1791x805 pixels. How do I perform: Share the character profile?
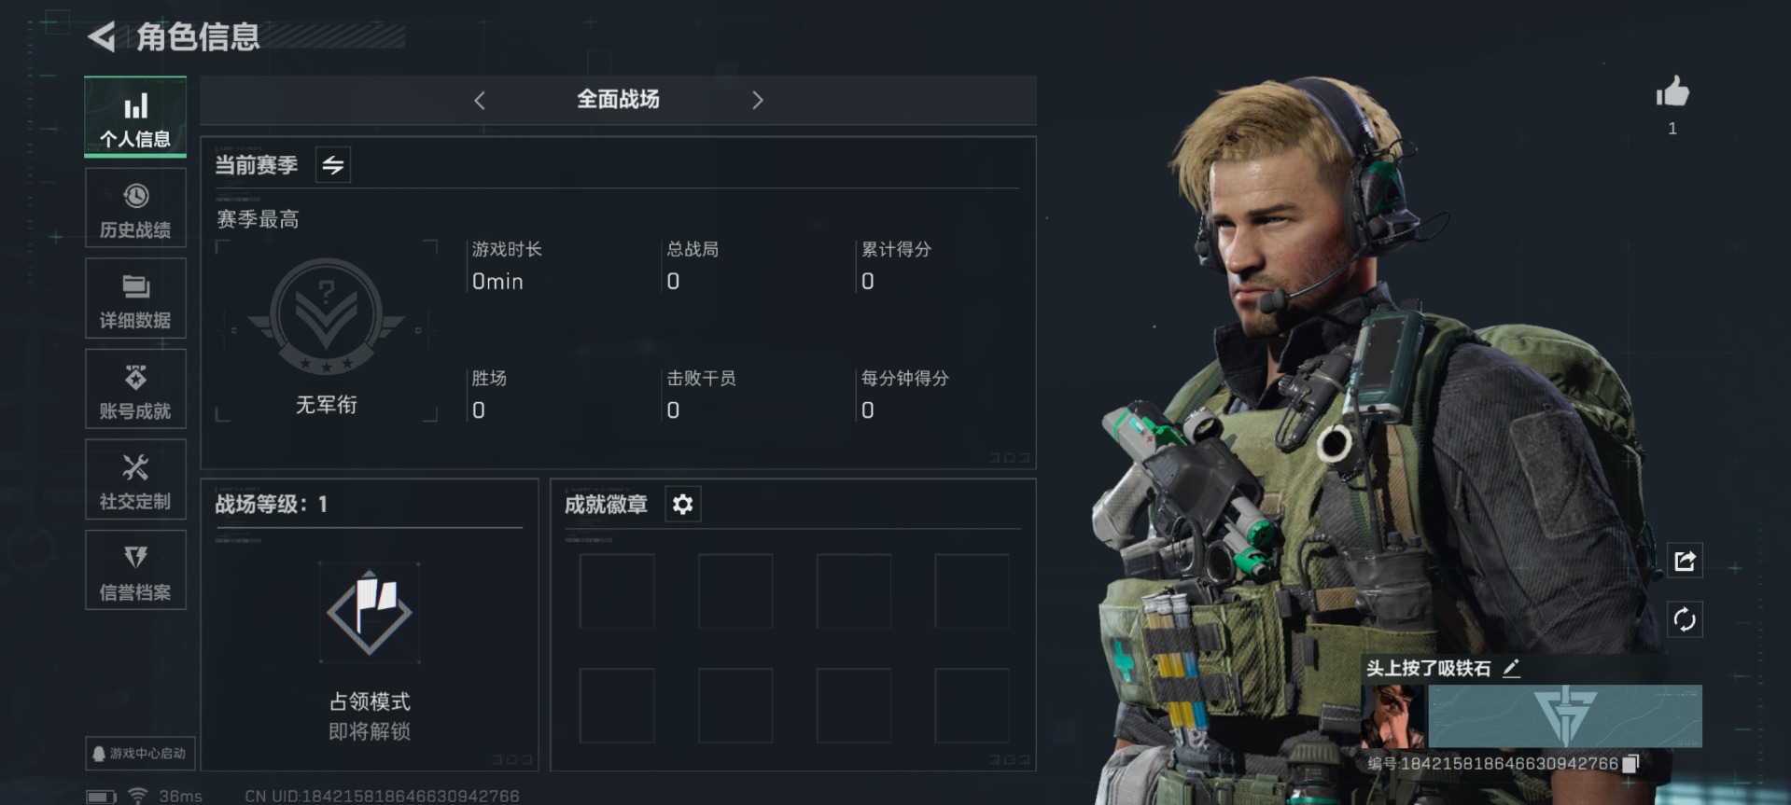click(1685, 561)
